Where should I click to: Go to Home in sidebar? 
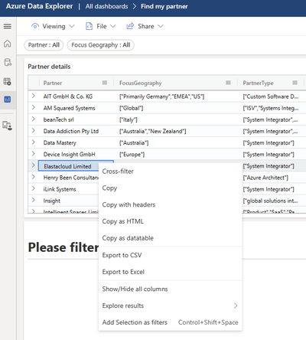[8, 44]
